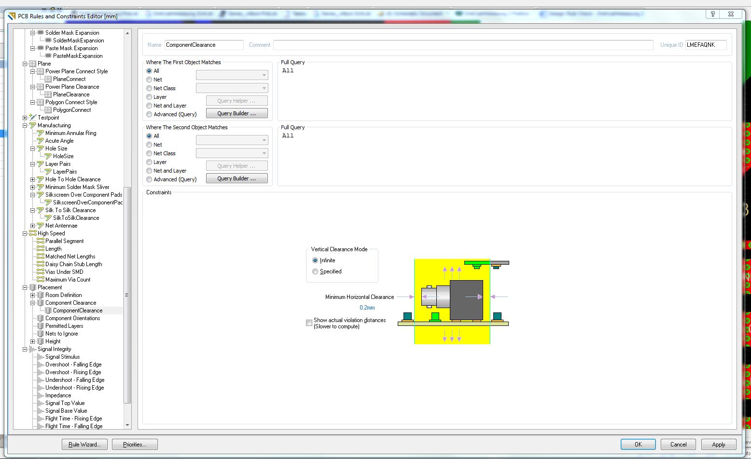Click the Cancel button
The width and height of the screenshot is (751, 459).
pyautogui.click(x=678, y=445)
